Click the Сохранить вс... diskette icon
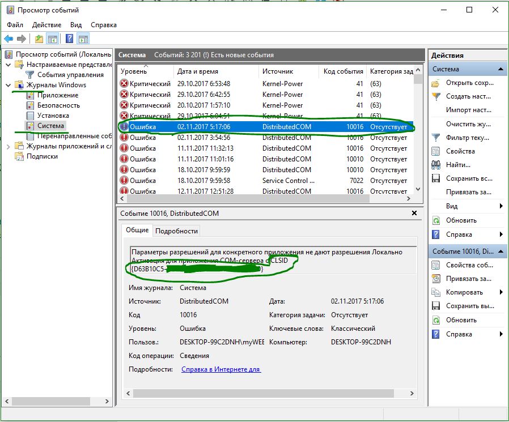This screenshot has height=422, width=509. click(436, 178)
